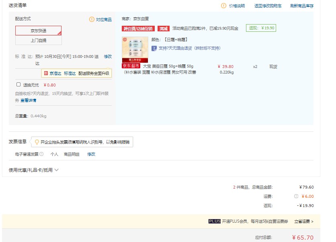
Task: Click the 返现 ¥19.90 badge
Action: coord(261,28)
